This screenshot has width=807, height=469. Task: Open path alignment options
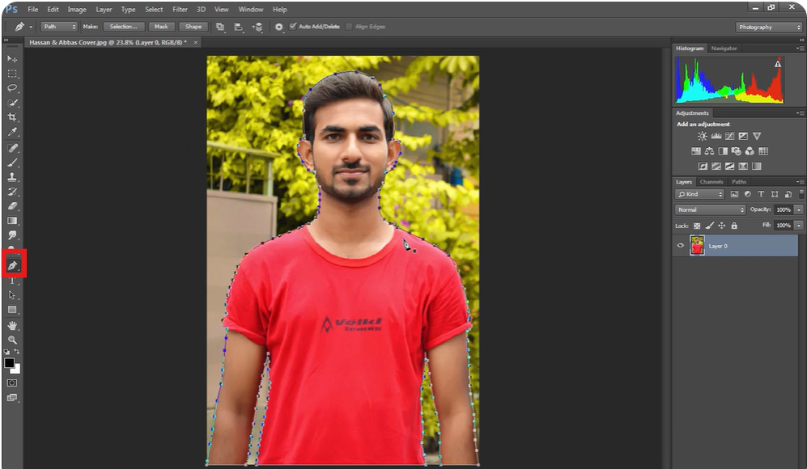pos(238,27)
